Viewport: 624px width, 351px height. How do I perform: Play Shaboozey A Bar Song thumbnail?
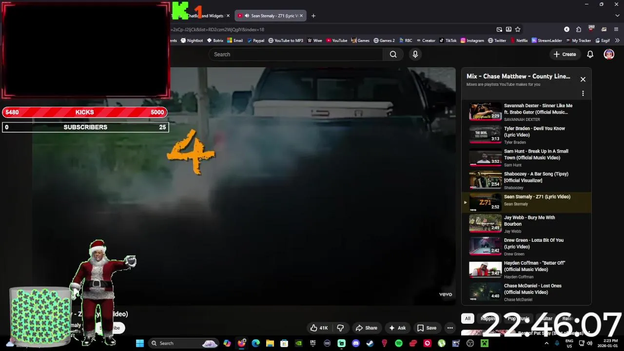pyautogui.click(x=485, y=180)
